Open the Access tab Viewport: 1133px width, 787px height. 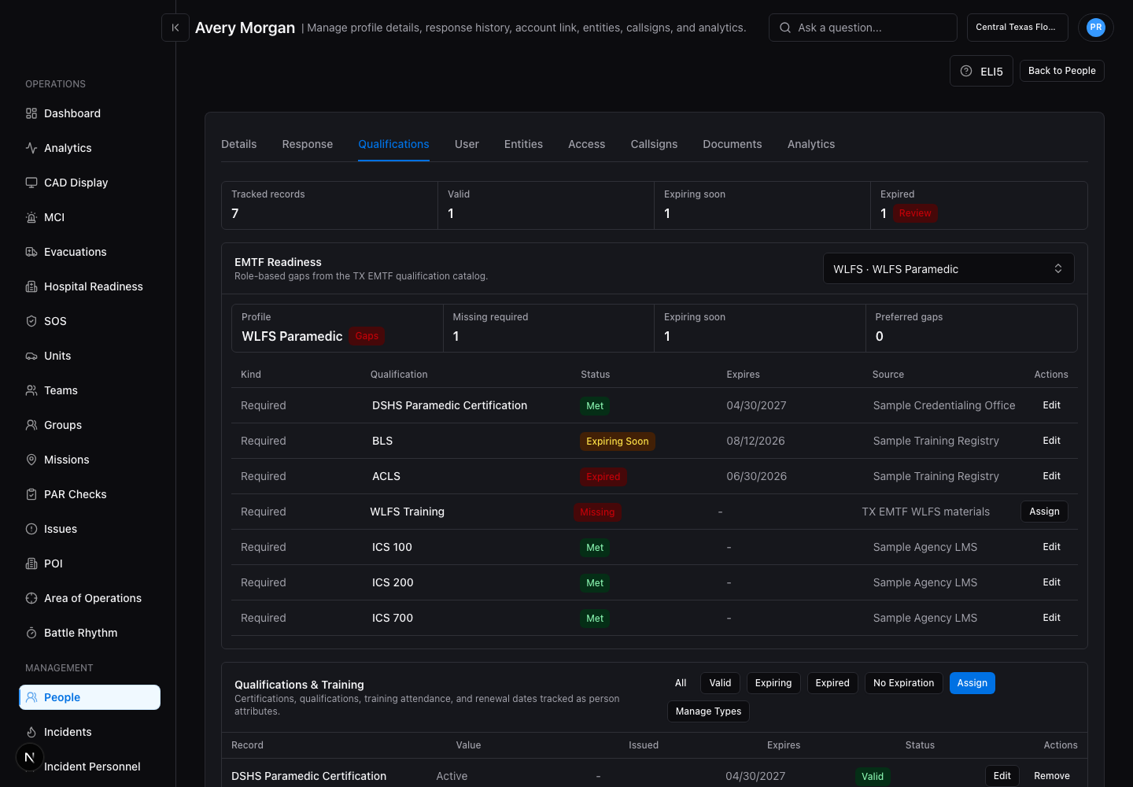tap(587, 144)
